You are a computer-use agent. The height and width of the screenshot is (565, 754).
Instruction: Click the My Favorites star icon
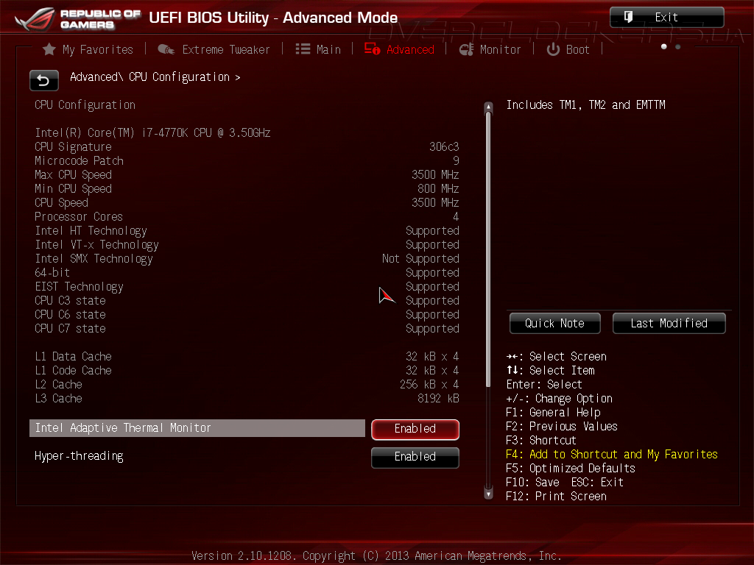(x=49, y=49)
